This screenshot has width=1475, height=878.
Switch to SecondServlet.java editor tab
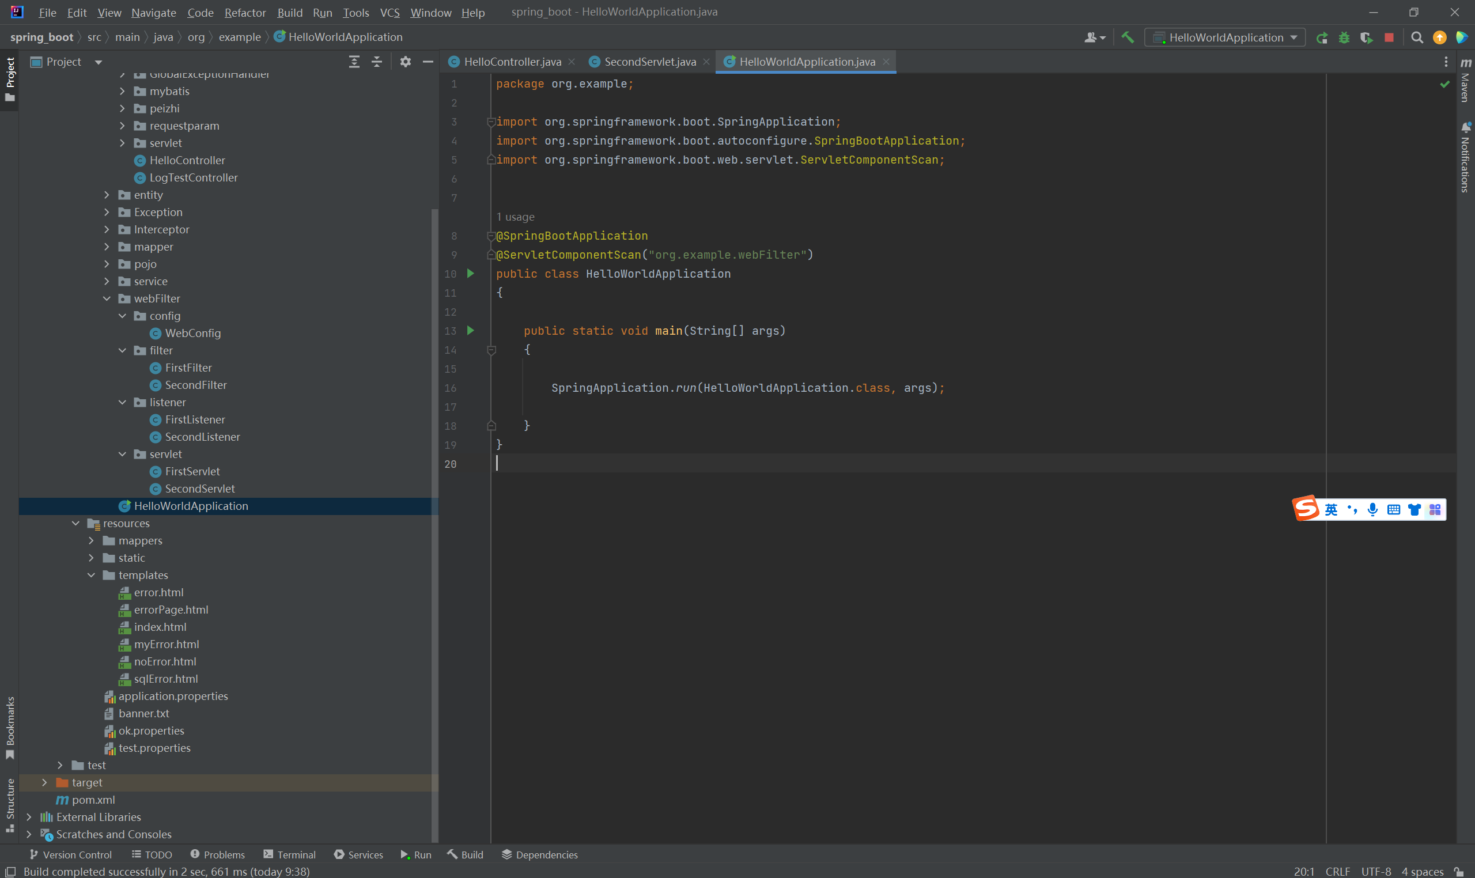[x=650, y=62]
